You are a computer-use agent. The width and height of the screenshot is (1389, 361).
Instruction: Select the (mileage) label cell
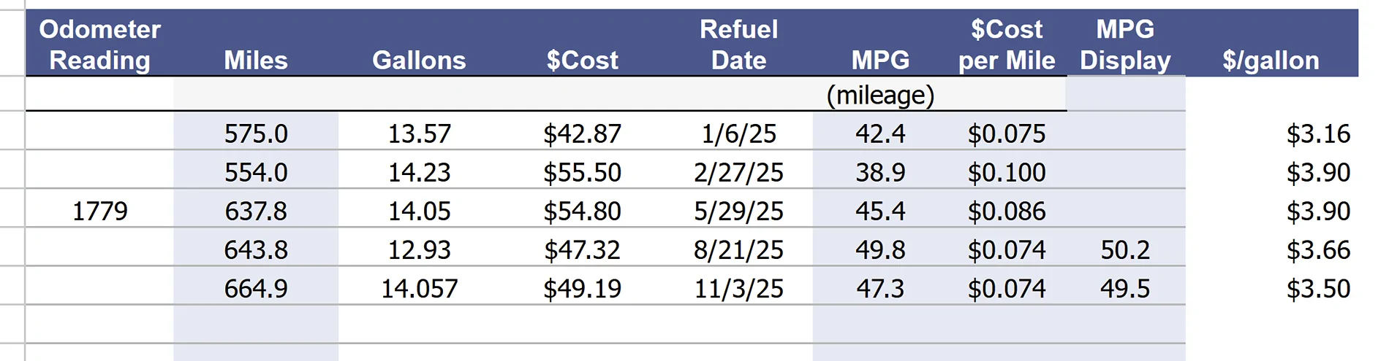[x=880, y=94]
